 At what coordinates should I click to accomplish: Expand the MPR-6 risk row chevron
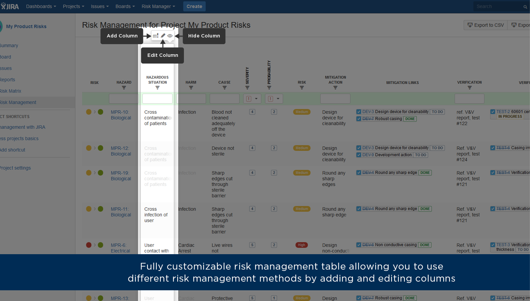coord(95,245)
